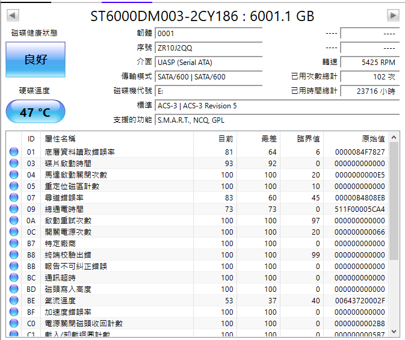Select the status orb for attribute 09
Viewport: 405px width, 340px height.
coord(14,209)
